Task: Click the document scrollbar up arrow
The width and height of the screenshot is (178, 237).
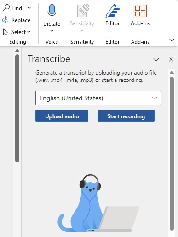Action: [x=17, y=51]
